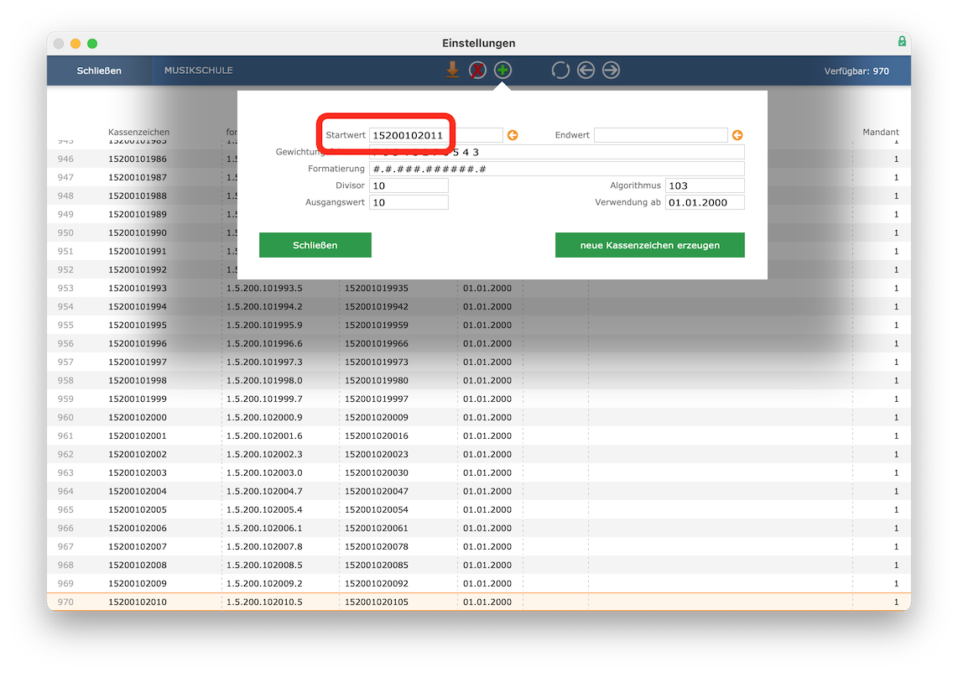Select Kassenzeichen 15200102009 in row 969
This screenshot has height=673, width=958.
coord(138,584)
